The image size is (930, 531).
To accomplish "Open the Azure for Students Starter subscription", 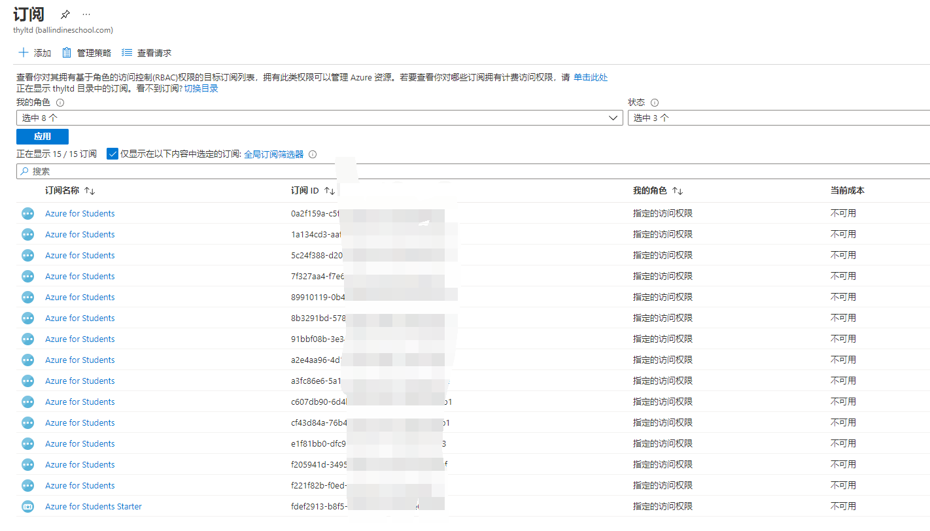I will point(94,506).
